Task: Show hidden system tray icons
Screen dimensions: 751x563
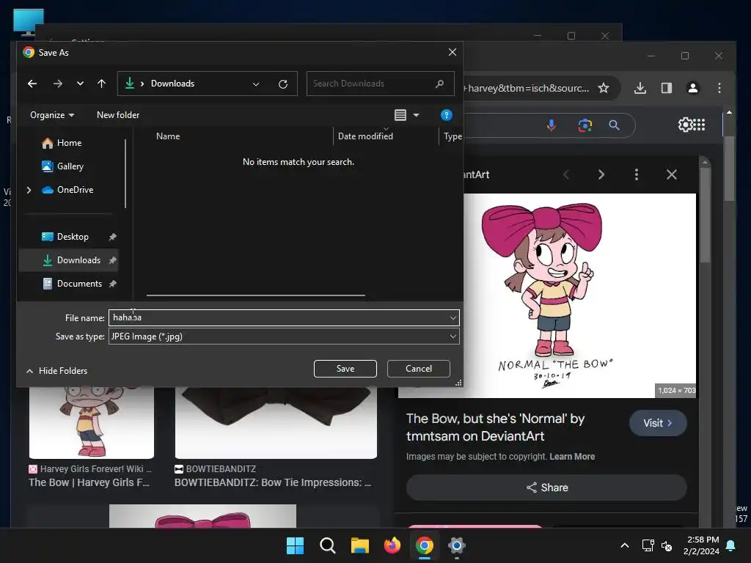Action: pyautogui.click(x=625, y=545)
